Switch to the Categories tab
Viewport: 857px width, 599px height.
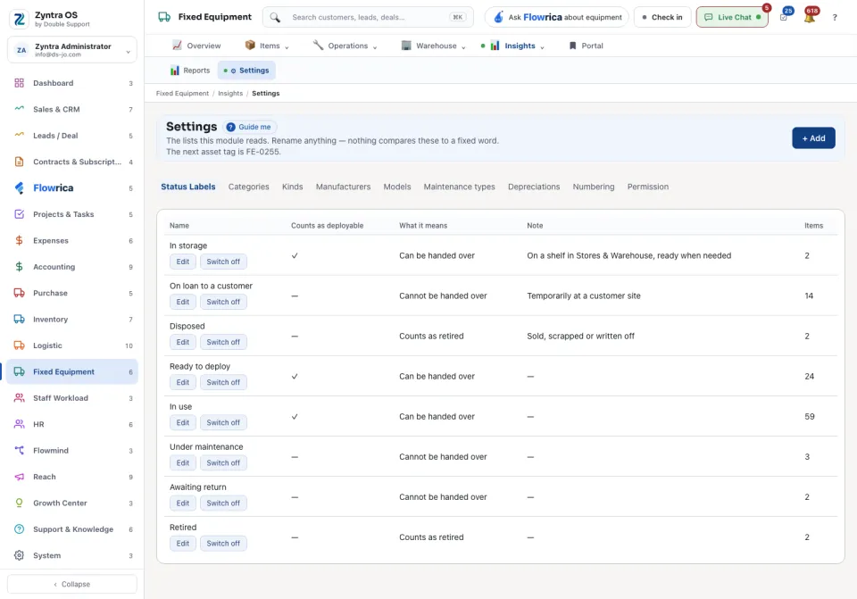pyautogui.click(x=249, y=187)
